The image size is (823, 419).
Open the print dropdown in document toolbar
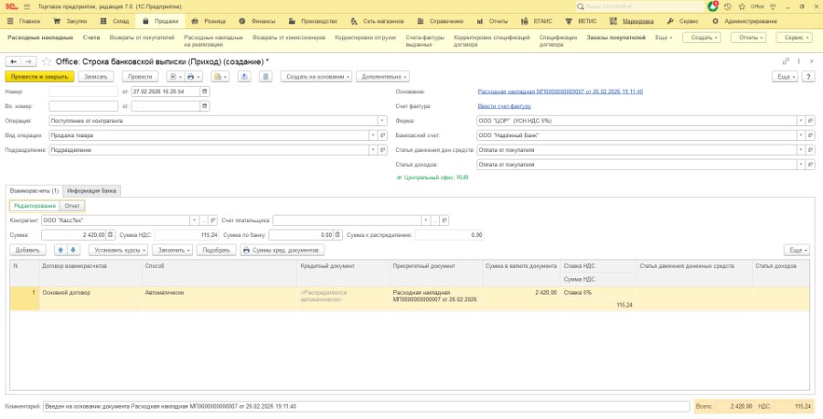193,77
